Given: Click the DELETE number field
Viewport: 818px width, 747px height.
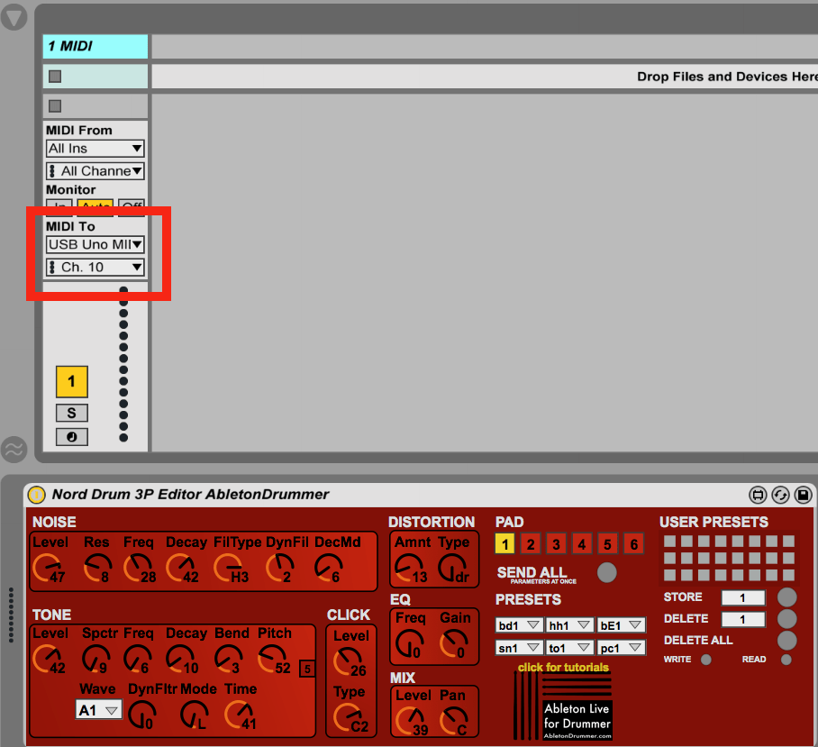Looking at the screenshot, I should (x=743, y=620).
